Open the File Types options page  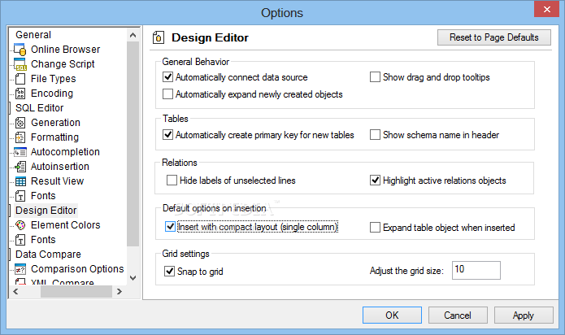click(x=54, y=79)
